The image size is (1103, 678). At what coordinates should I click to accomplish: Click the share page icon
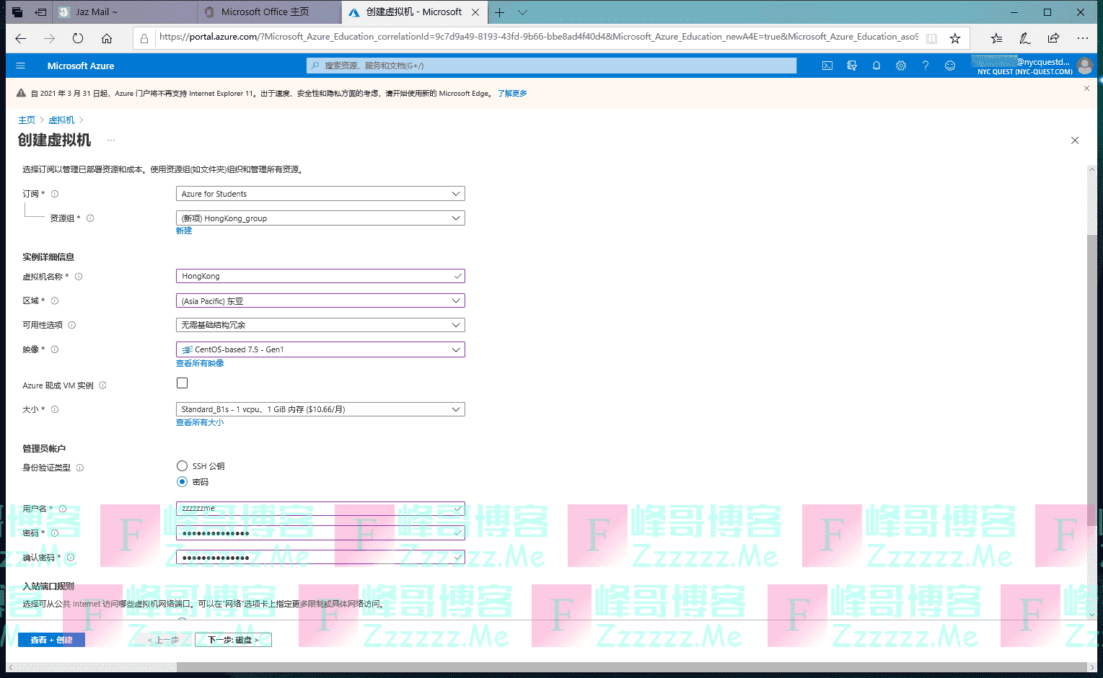(1053, 38)
